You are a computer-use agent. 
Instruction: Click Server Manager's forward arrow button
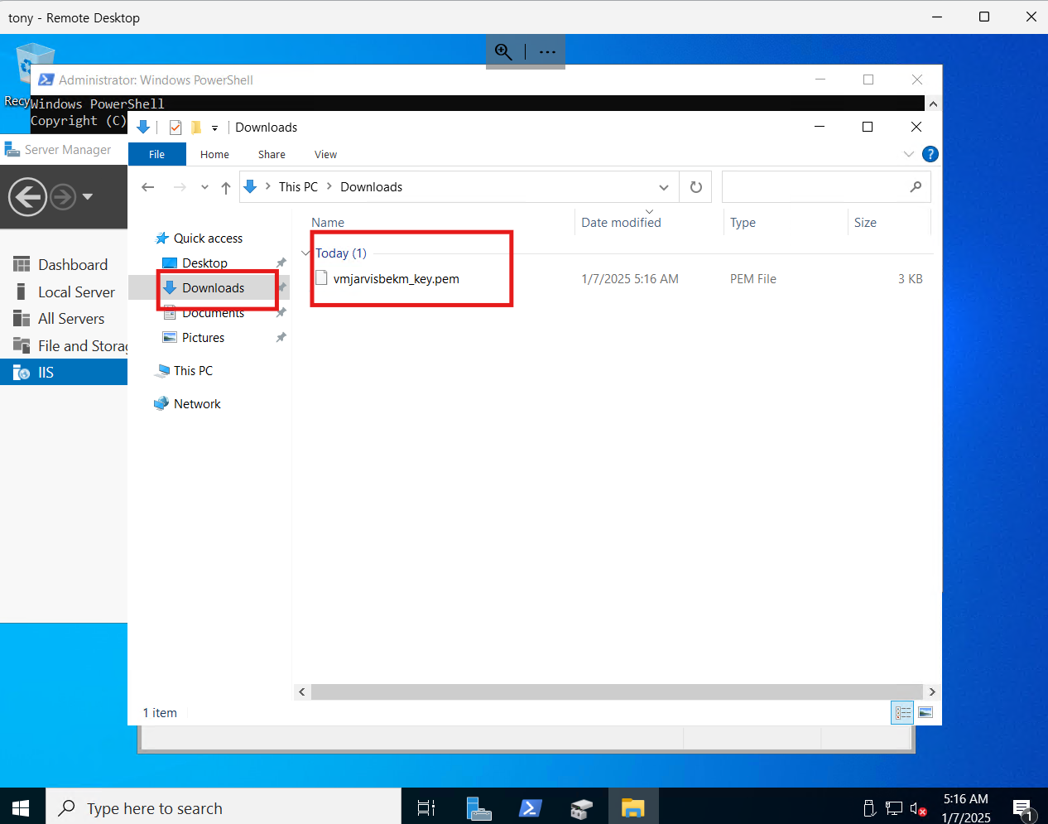pos(63,197)
